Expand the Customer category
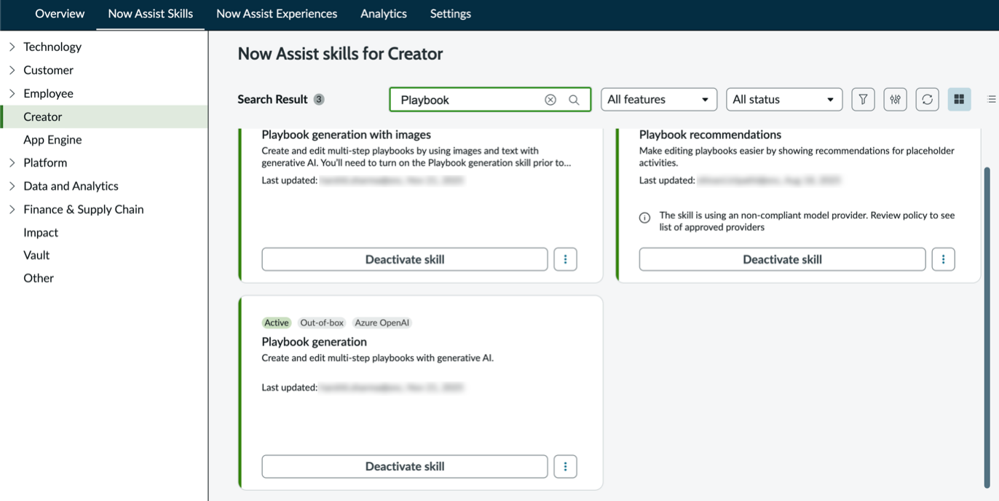The height and width of the screenshot is (501, 999). (12, 70)
